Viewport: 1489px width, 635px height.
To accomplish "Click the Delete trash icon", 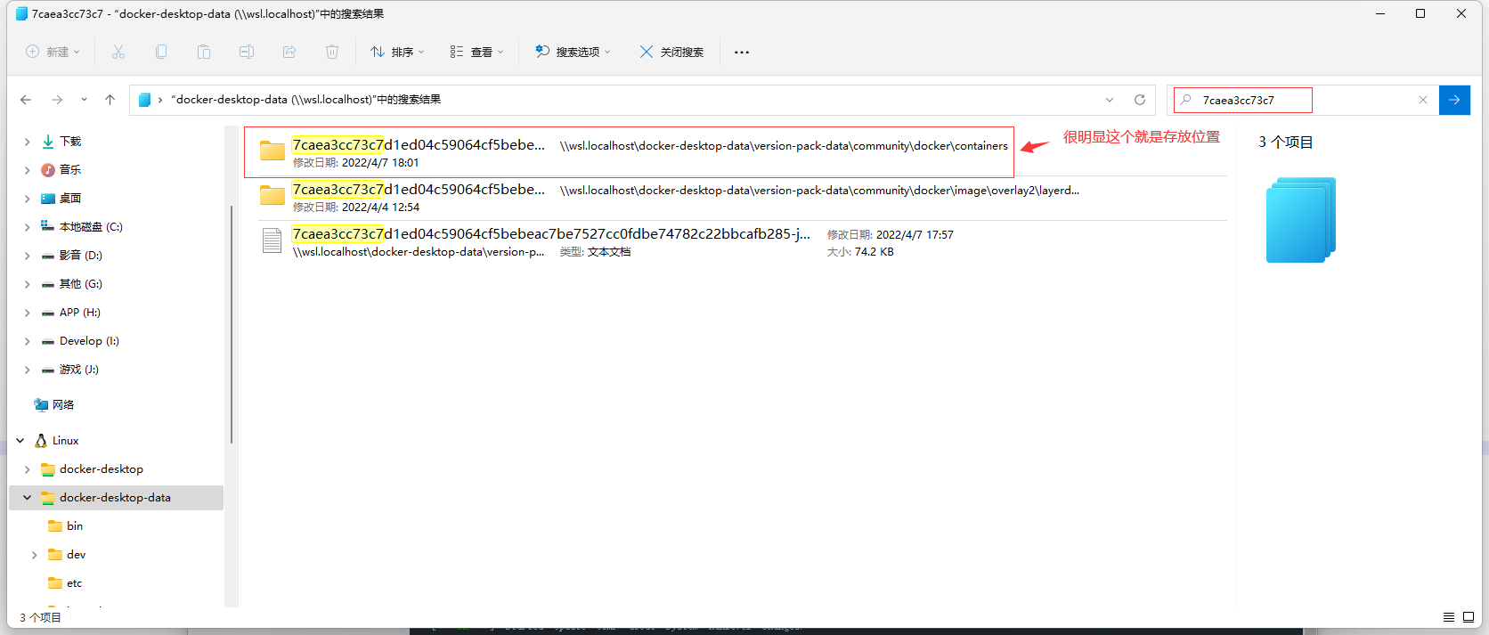I will tap(332, 52).
